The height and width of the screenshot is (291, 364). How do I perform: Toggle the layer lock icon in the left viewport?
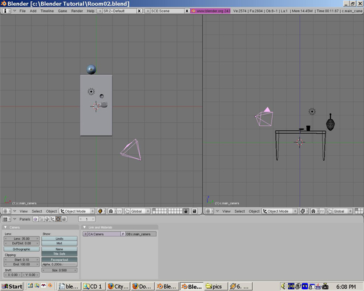point(186,211)
